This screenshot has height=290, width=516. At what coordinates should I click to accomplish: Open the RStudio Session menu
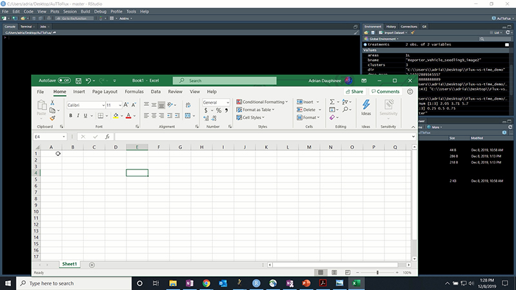click(70, 12)
